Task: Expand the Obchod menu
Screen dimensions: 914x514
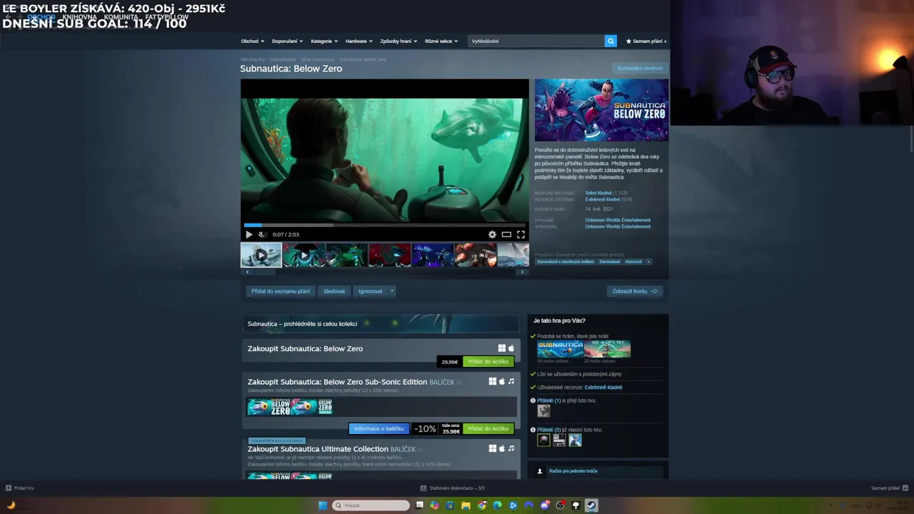Action: tap(252, 41)
